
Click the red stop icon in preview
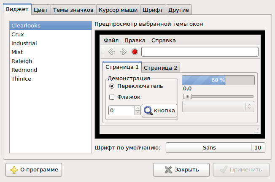click(135, 52)
